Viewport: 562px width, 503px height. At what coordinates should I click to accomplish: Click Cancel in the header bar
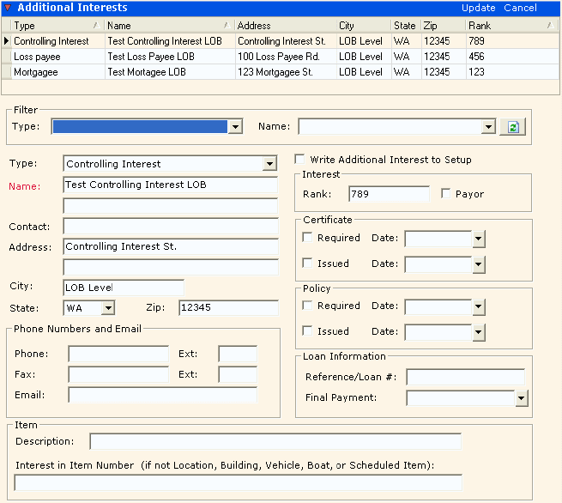pyautogui.click(x=520, y=8)
